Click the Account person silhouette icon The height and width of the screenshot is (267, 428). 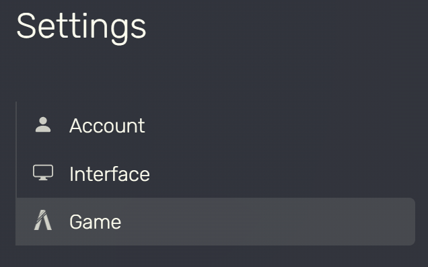point(43,124)
